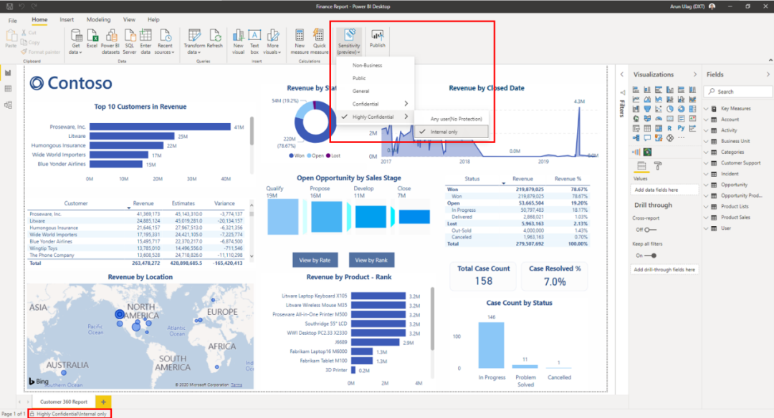Collapse the Visualizations pane
Viewport: 774px width, 418px height.
[x=695, y=74]
